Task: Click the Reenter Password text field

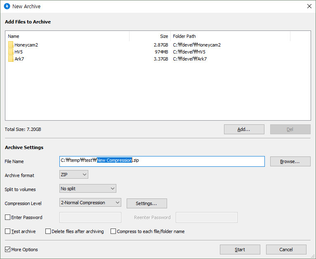Action: coord(207,217)
